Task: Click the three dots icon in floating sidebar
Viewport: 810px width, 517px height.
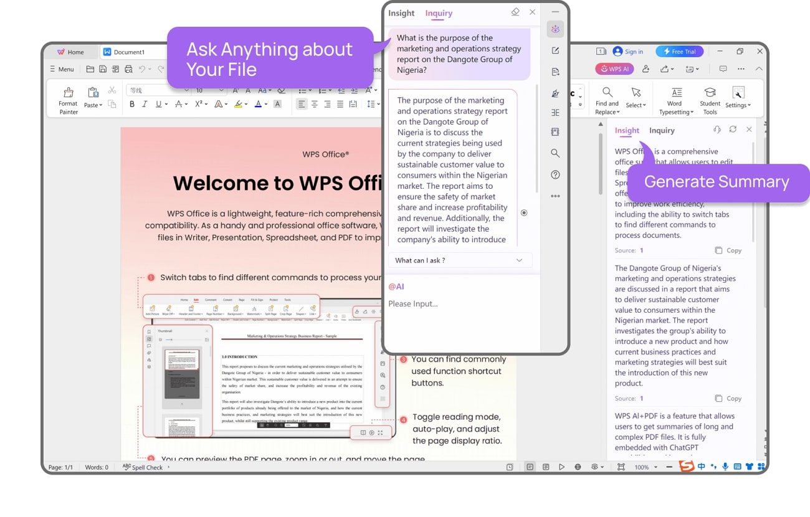Action: pyautogui.click(x=555, y=196)
